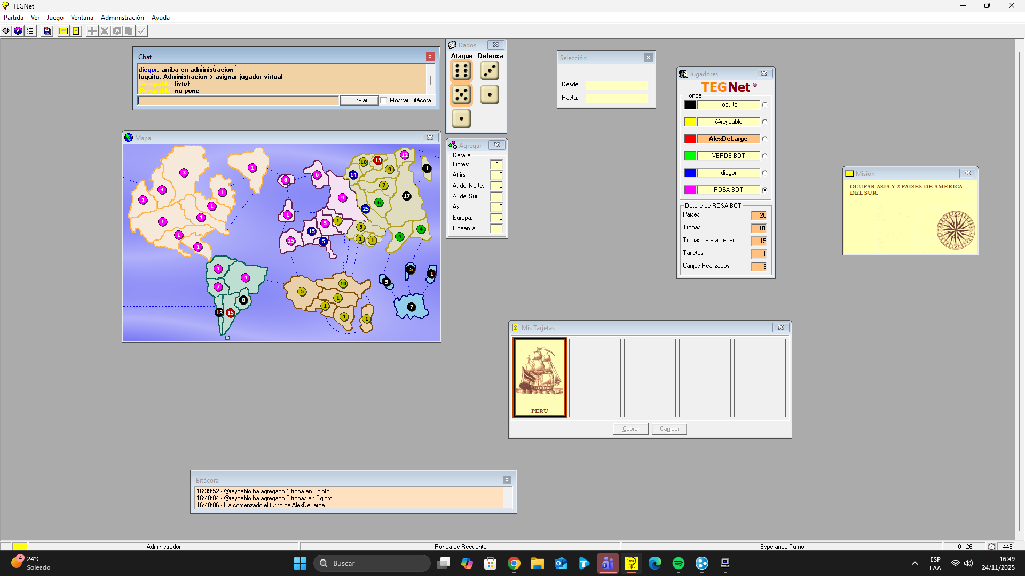Click the blue-pink circular arrows toolbar icon
The width and height of the screenshot is (1025, 576).
18,31
